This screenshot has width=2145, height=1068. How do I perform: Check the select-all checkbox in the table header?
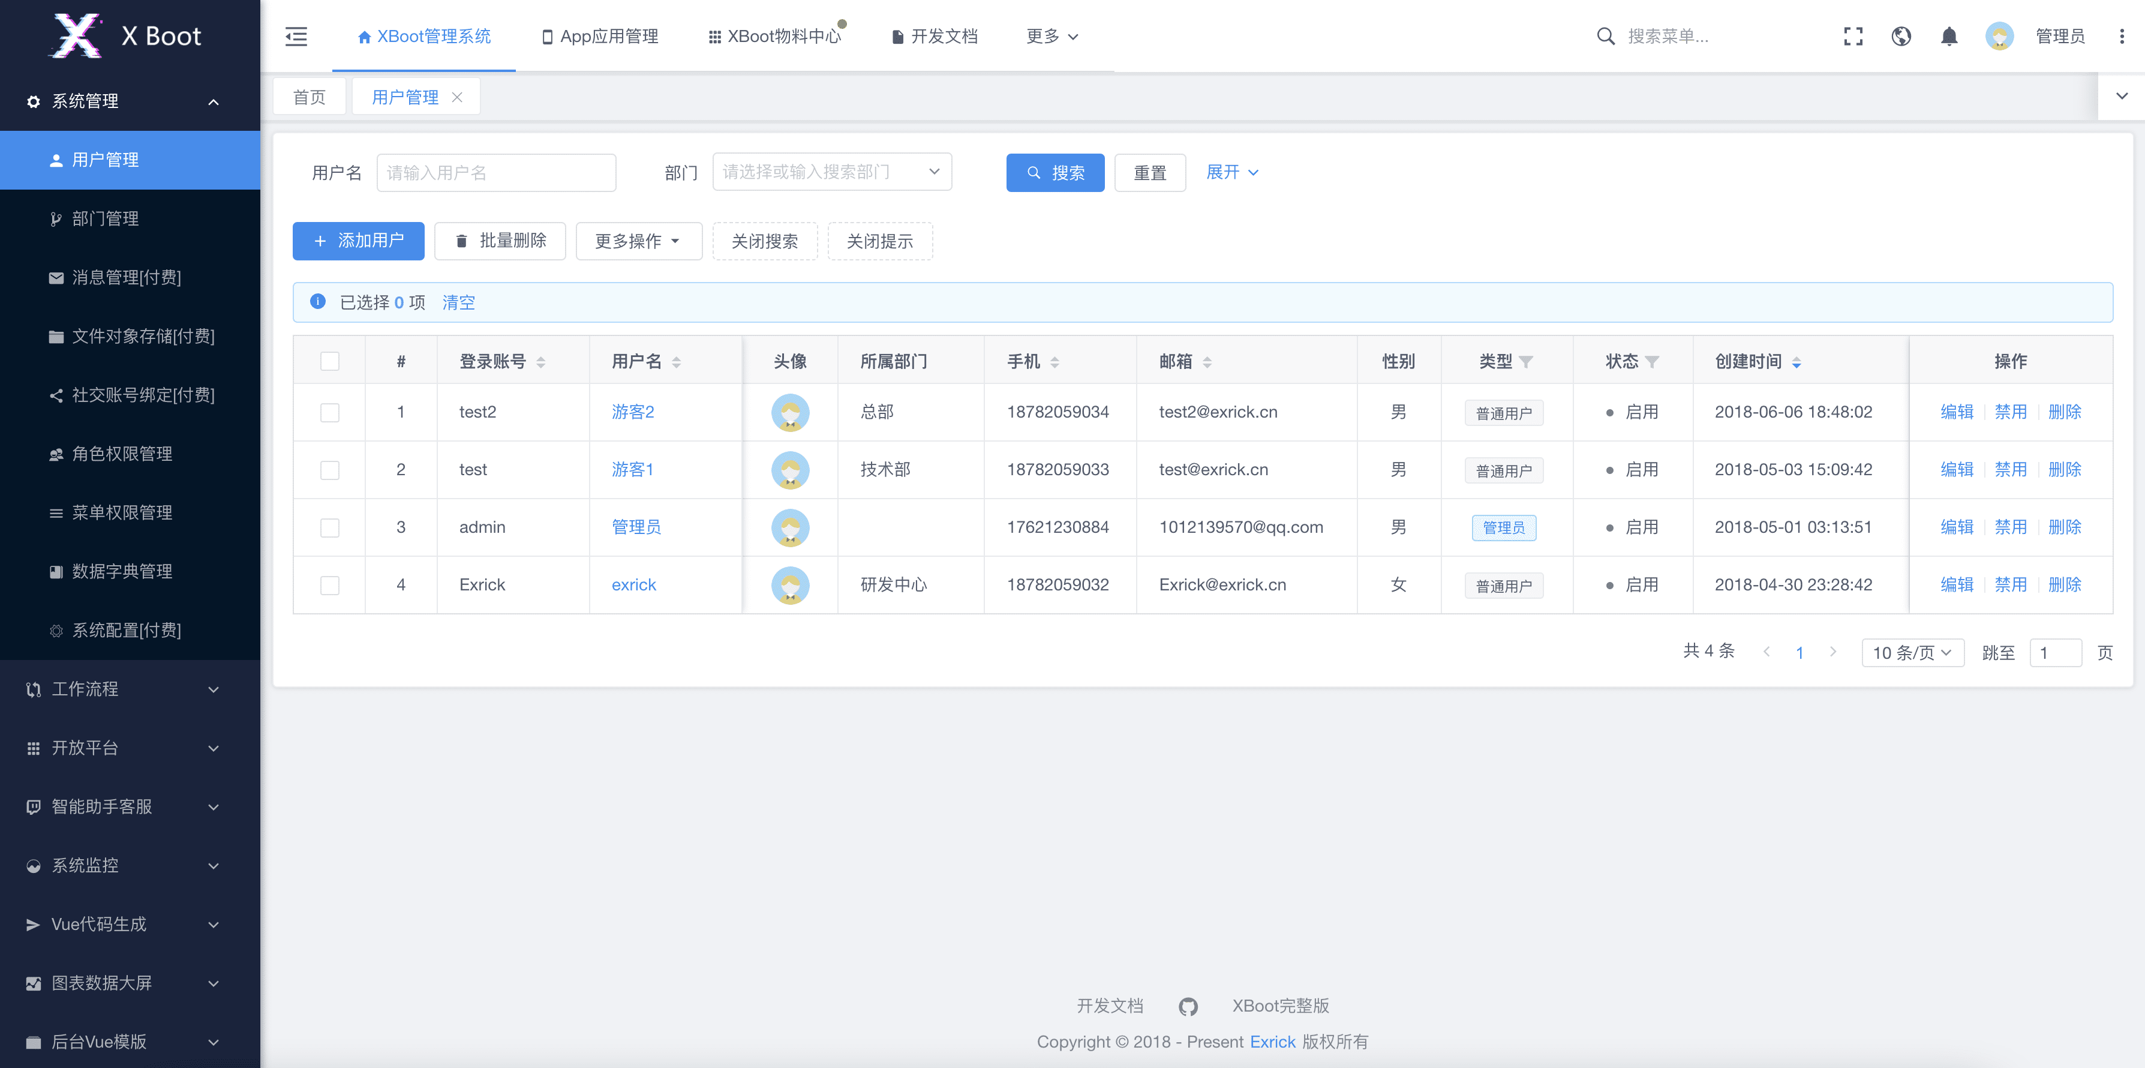(x=330, y=361)
